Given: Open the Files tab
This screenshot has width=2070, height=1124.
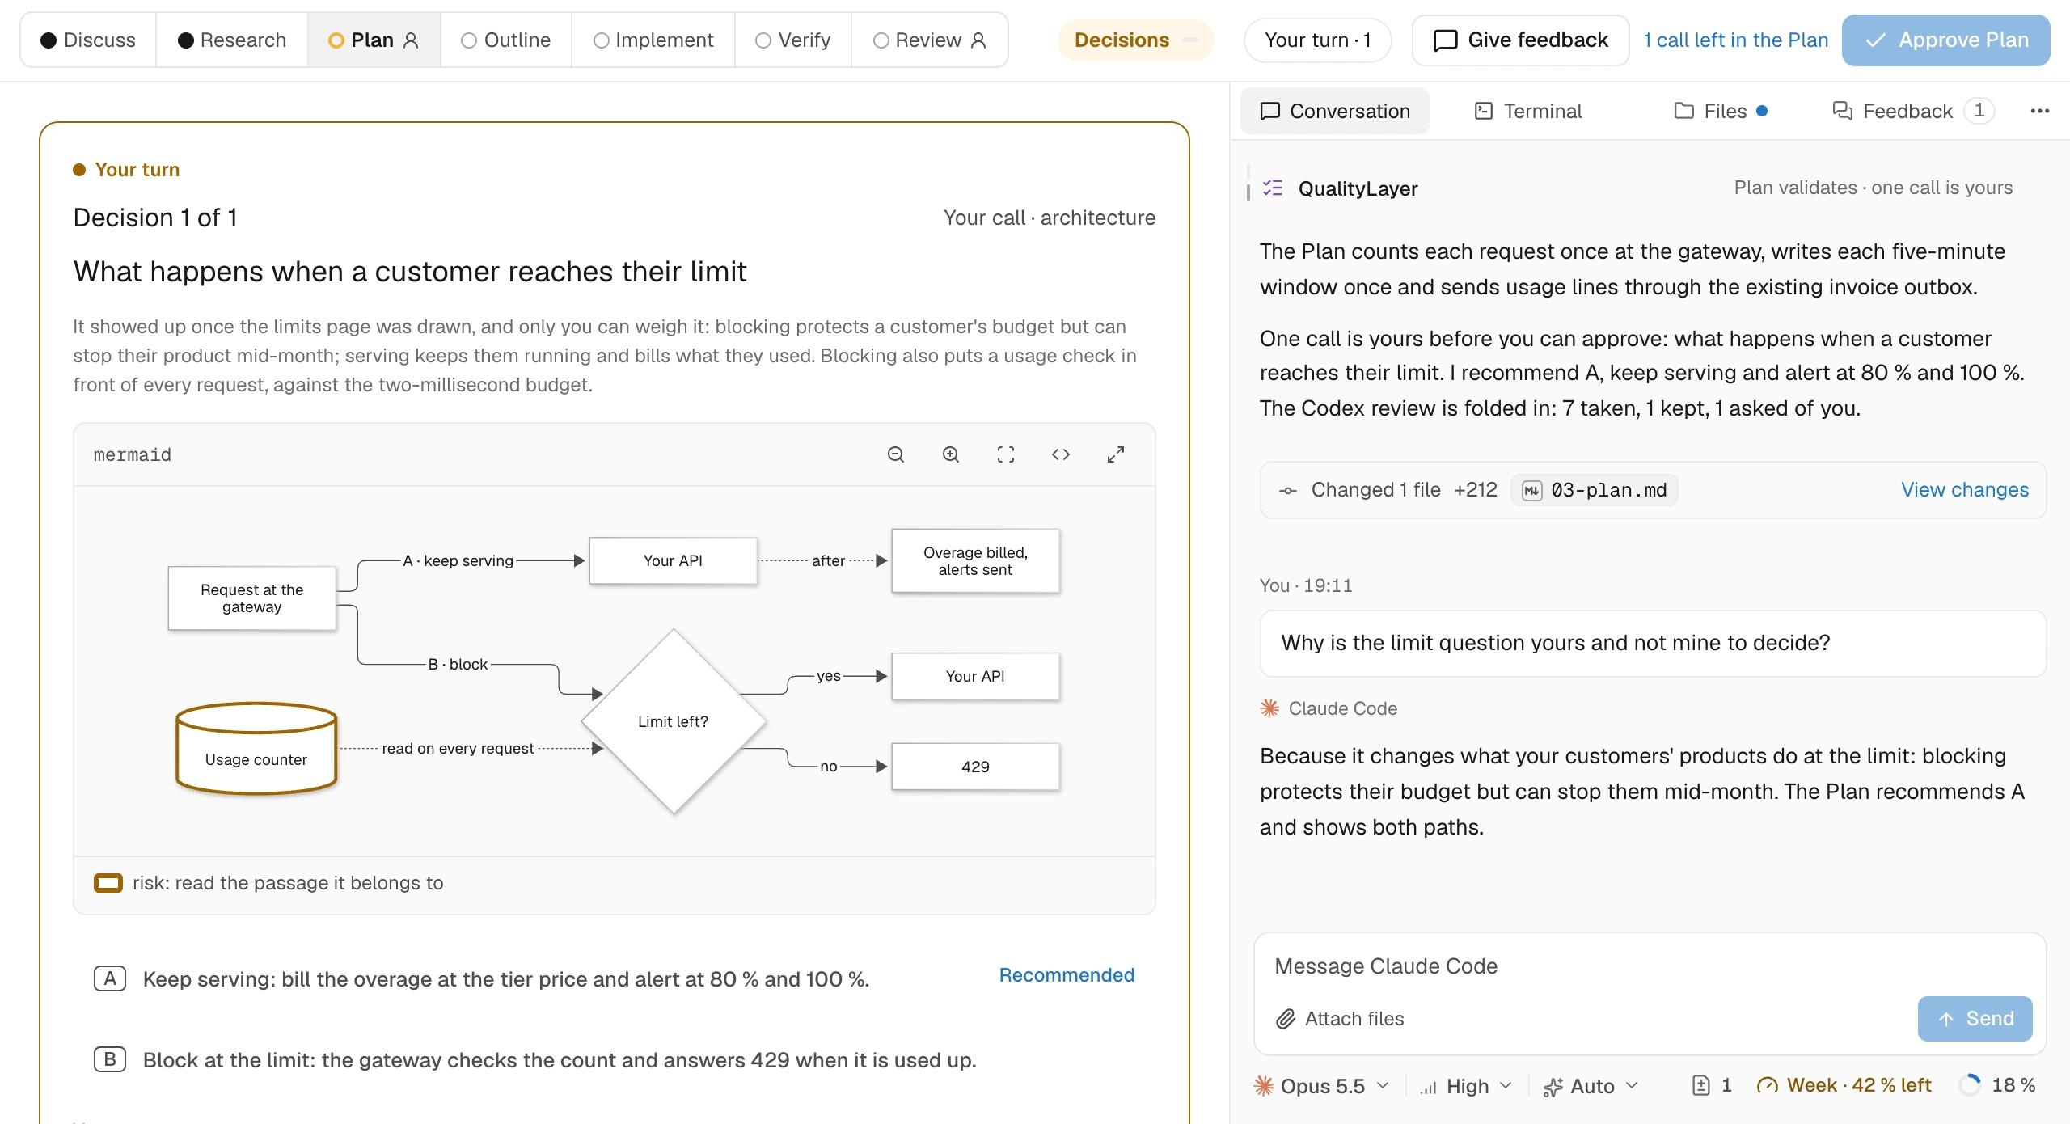Looking at the screenshot, I should point(1720,111).
